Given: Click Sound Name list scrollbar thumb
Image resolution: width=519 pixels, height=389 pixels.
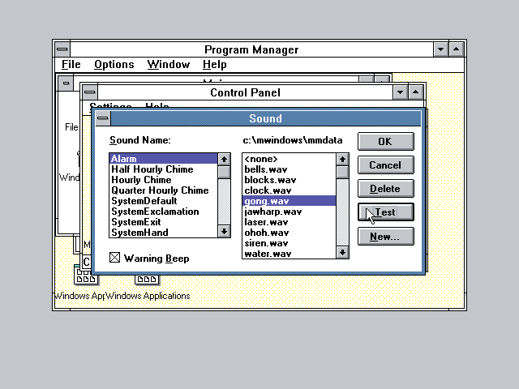Looking at the screenshot, I should (224, 172).
